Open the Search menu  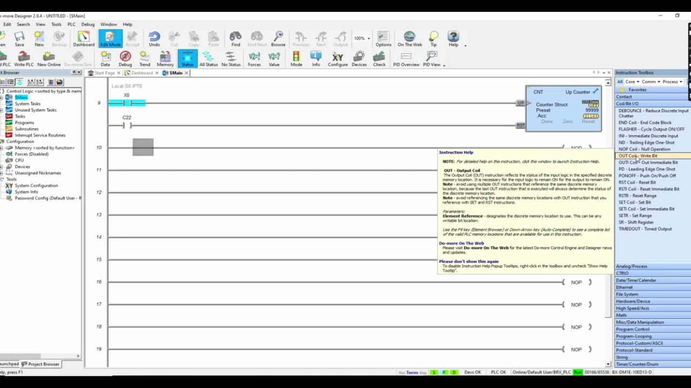pos(23,24)
